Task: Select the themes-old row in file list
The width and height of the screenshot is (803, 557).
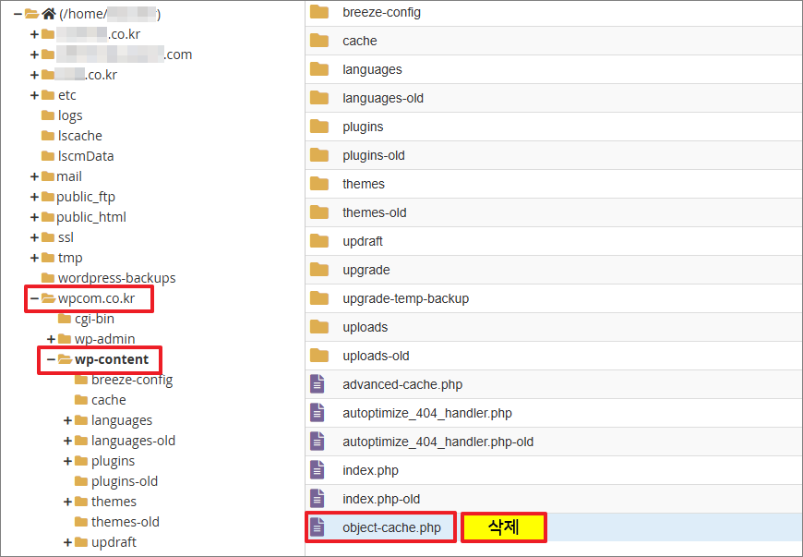Action: (374, 212)
